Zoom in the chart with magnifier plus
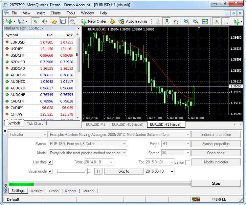The width and height of the screenshot is (246, 205). click(186, 21)
